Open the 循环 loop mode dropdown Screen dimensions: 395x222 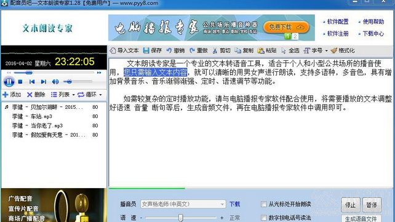pos(90,95)
